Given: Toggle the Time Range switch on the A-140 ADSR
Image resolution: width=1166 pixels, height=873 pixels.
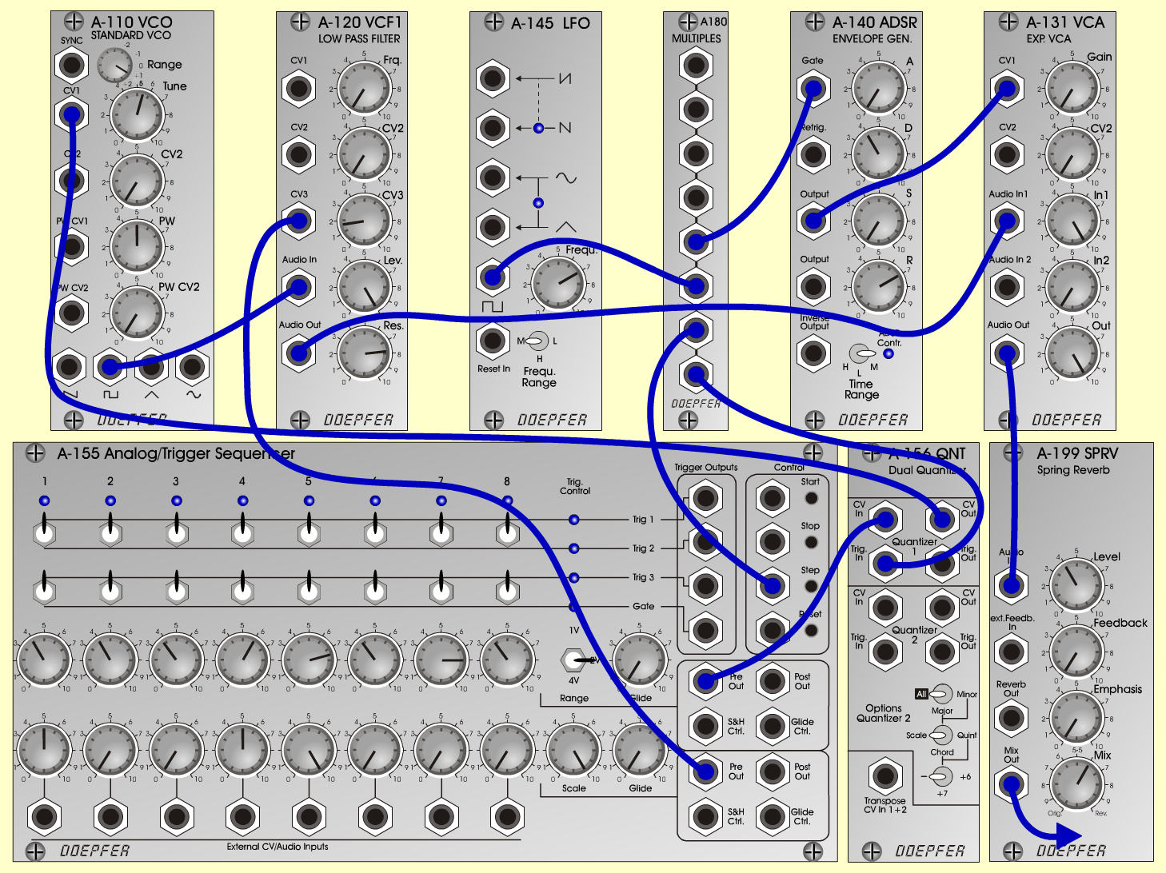Looking at the screenshot, I should [861, 353].
